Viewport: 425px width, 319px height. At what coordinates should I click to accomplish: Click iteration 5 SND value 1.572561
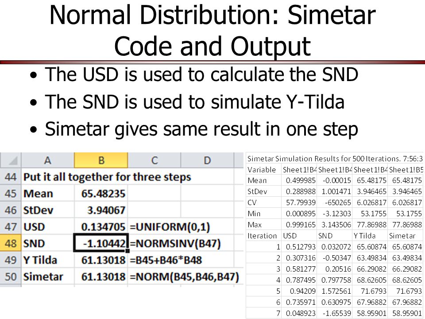[x=336, y=292]
